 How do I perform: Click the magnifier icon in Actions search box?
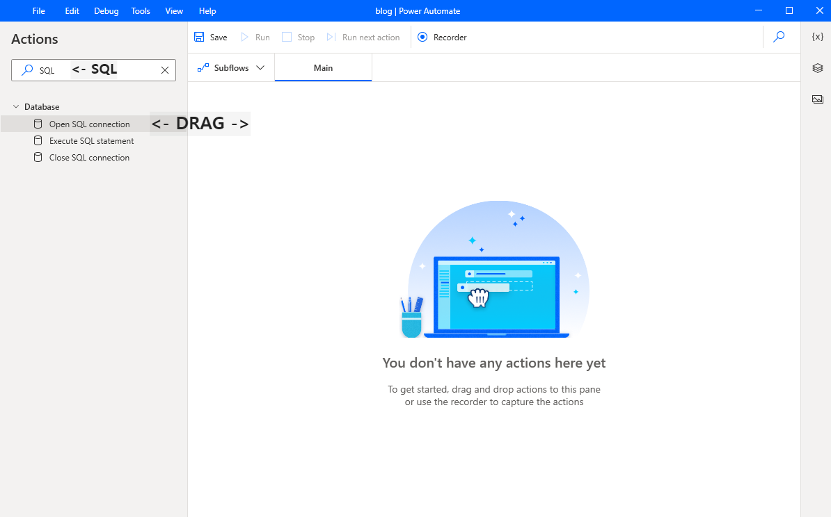coord(27,70)
